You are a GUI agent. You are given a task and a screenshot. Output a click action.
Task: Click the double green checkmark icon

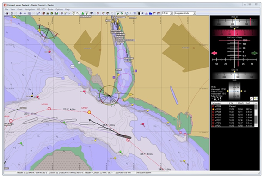point(122,13)
